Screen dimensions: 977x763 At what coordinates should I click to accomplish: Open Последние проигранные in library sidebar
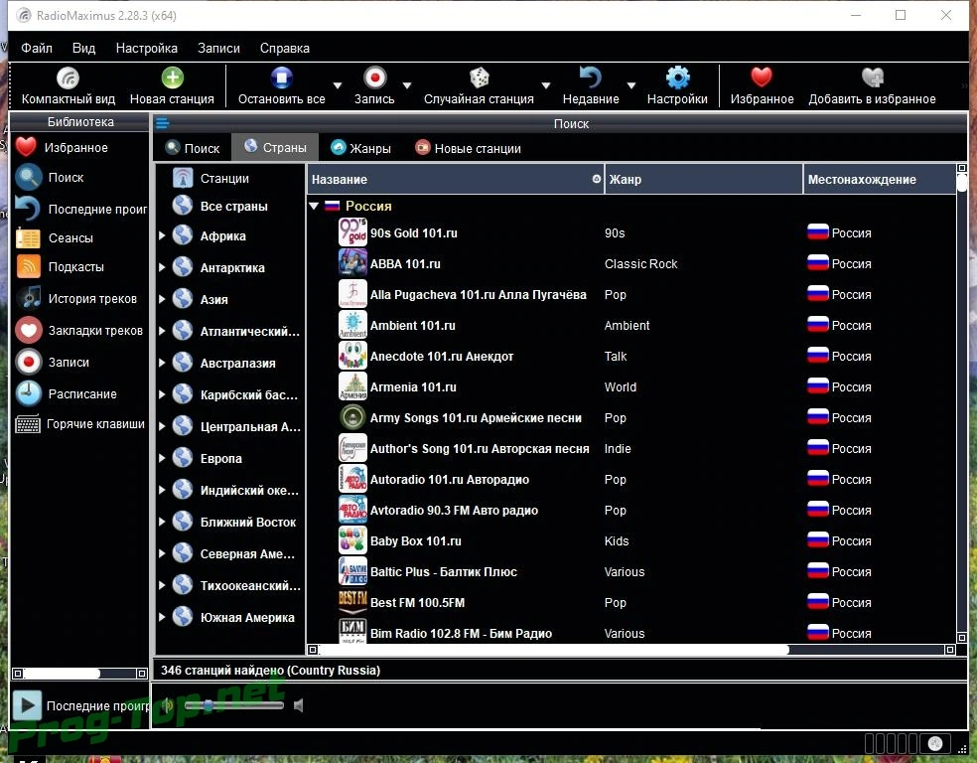[79, 209]
